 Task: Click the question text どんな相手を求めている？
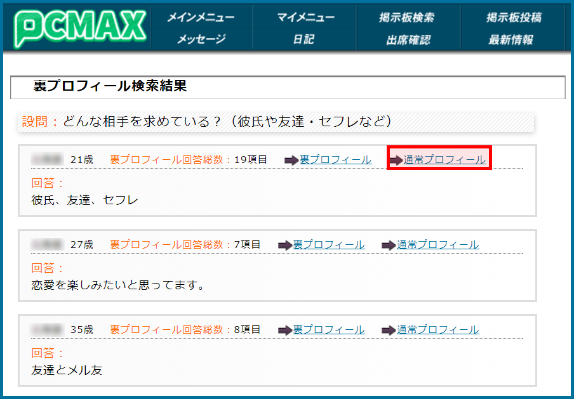point(142,121)
